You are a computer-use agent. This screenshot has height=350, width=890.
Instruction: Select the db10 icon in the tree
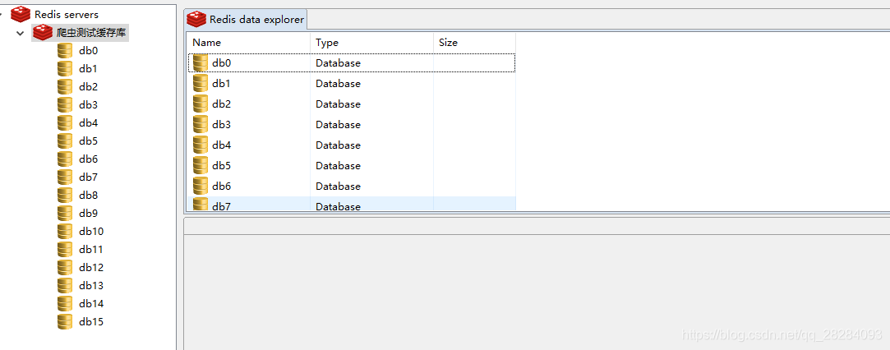pos(65,232)
